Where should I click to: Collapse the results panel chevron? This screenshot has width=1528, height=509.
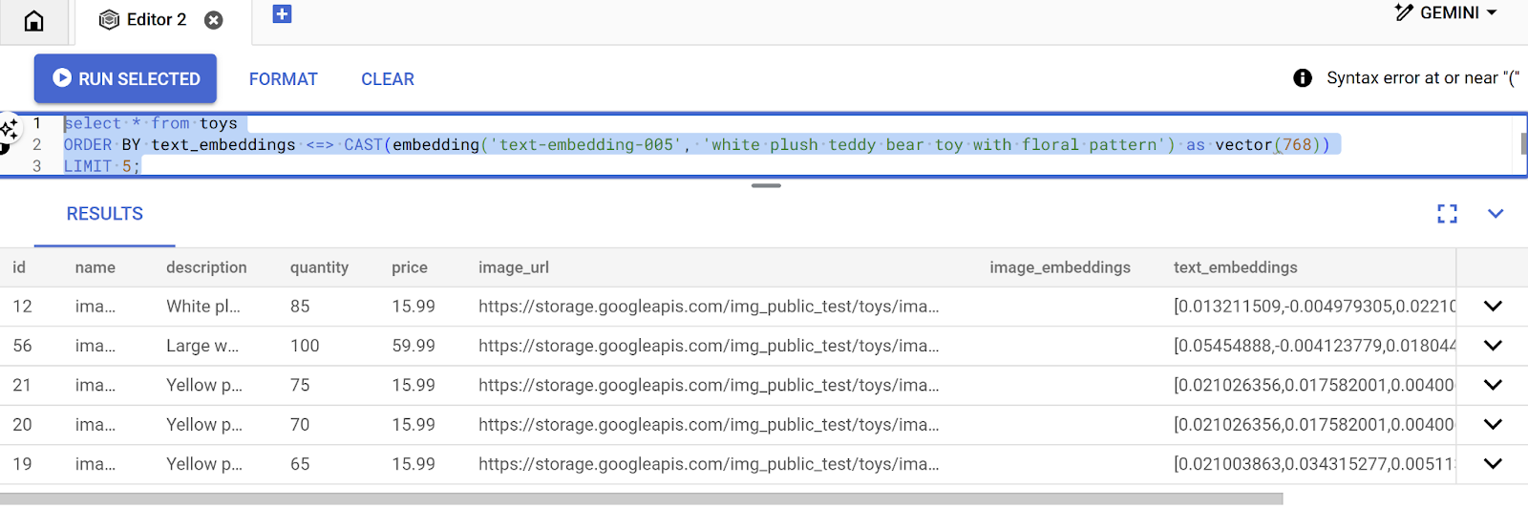(1496, 214)
